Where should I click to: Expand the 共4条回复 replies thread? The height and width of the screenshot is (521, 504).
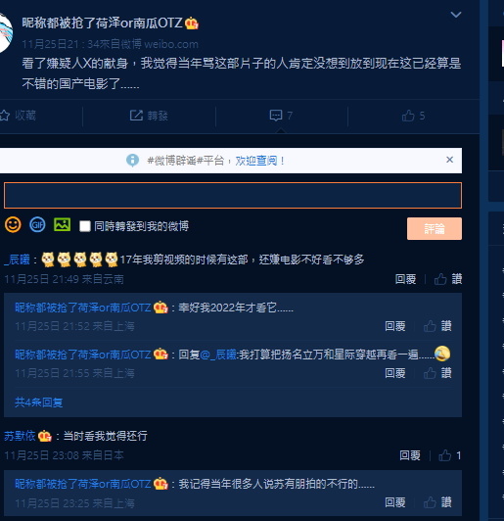coord(38,403)
